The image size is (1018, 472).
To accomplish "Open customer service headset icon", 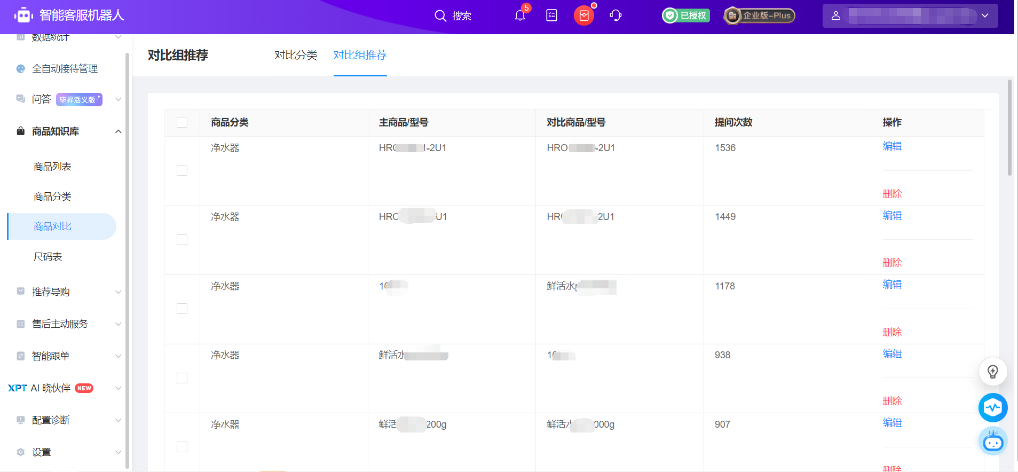I will pyautogui.click(x=615, y=15).
